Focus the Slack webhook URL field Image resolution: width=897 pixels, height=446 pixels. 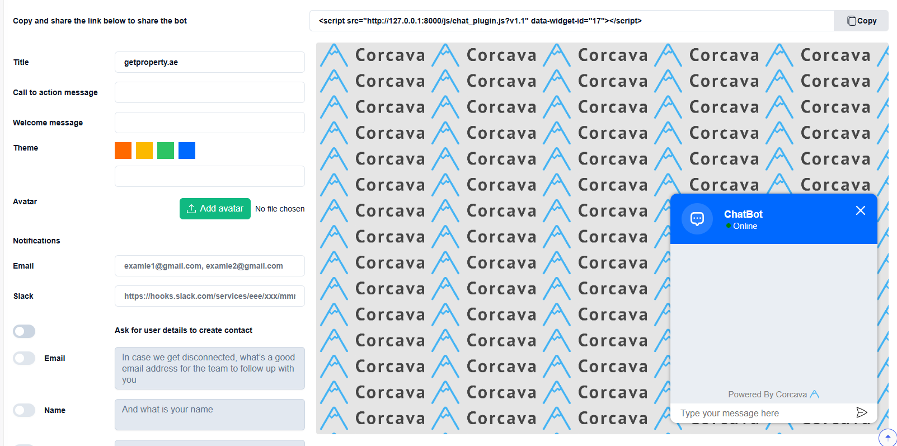coord(210,296)
